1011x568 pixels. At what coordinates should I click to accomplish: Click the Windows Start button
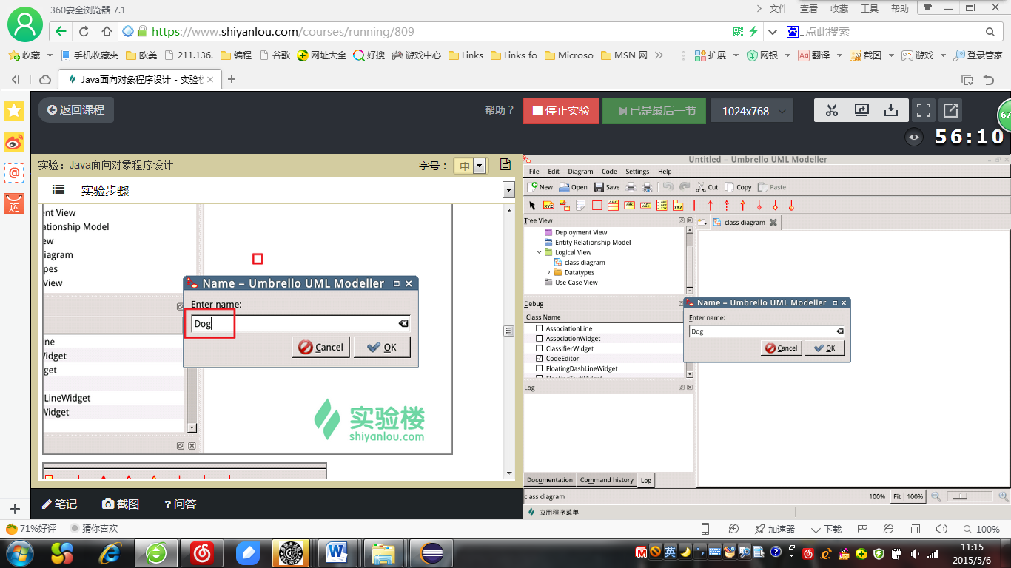point(19,552)
